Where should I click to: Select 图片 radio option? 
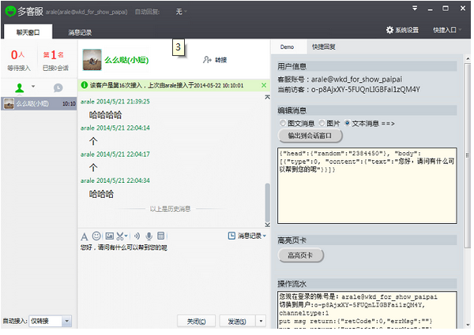click(321, 124)
